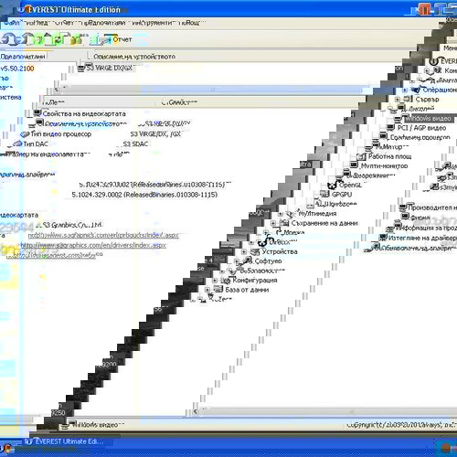The height and width of the screenshot is (457, 457).
Task: Click the Back arrow toolbar icon
Action: (9, 39)
